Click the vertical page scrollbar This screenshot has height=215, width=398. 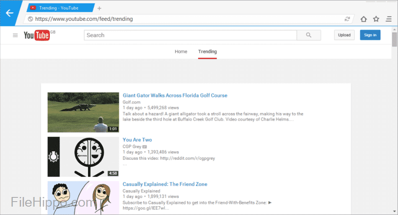click(x=394, y=125)
